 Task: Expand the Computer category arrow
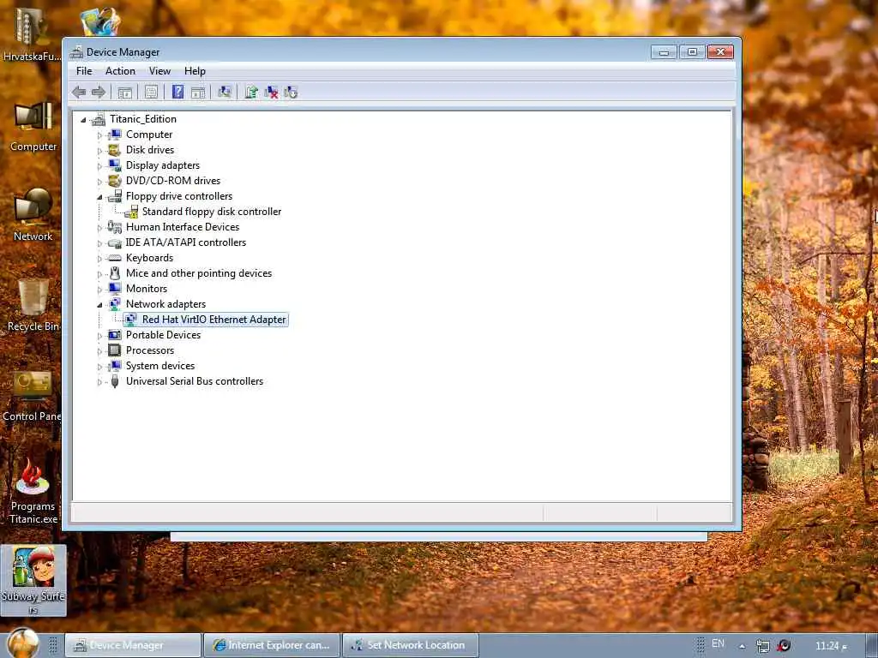(x=99, y=135)
